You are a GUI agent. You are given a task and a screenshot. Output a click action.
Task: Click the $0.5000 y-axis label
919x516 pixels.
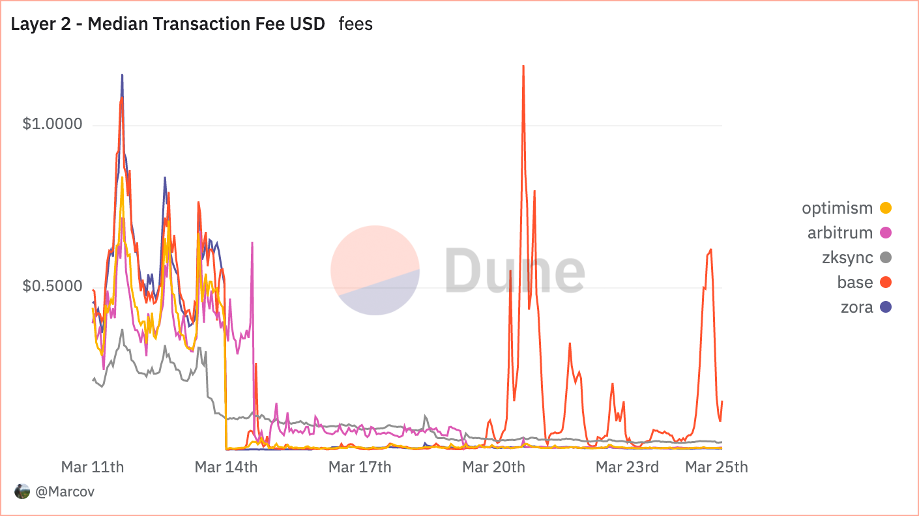(x=52, y=287)
